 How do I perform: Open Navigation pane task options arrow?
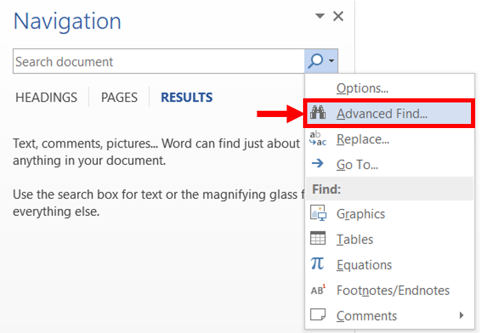(320, 16)
